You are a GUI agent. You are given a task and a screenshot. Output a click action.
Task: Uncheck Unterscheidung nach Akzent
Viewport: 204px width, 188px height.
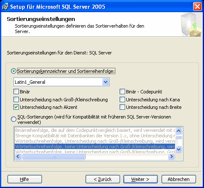[16, 107]
